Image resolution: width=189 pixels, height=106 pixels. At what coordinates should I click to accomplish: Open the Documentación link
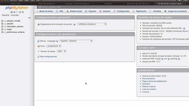click(149, 79)
